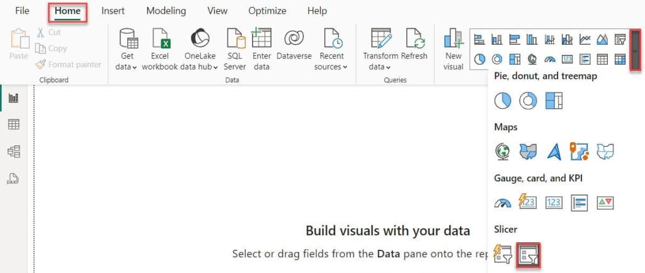Click the Refresh button
Screen dimensions: 645x273
pos(414,44)
